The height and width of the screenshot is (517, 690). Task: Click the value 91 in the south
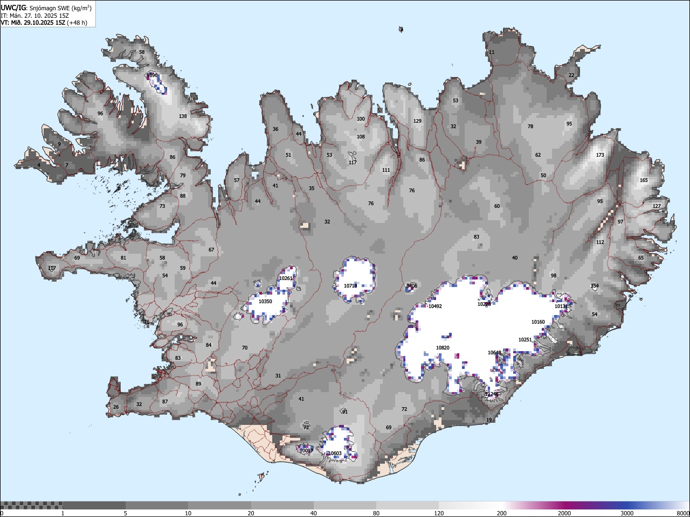click(345, 412)
